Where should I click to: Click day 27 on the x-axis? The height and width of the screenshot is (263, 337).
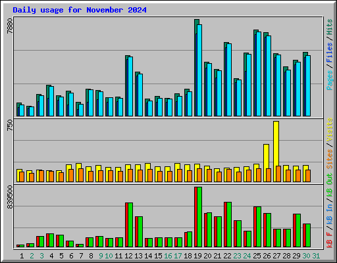point(276,256)
